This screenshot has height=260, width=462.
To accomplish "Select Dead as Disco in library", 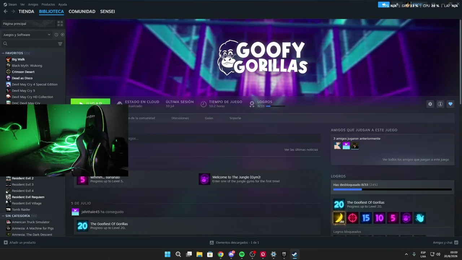I will pos(22,78).
